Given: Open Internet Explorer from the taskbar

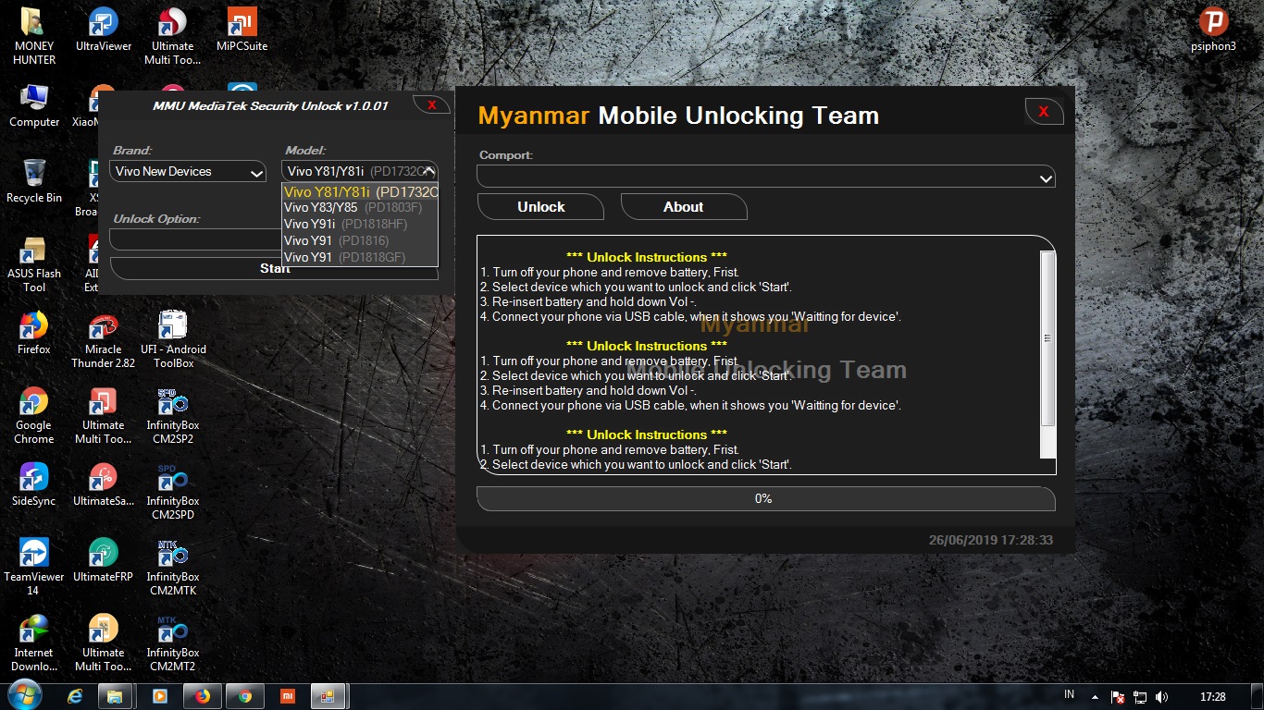Looking at the screenshot, I should (x=75, y=696).
